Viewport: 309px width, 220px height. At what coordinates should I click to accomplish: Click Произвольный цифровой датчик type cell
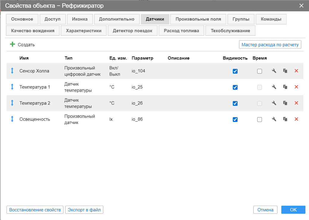pyautogui.click(x=82, y=71)
